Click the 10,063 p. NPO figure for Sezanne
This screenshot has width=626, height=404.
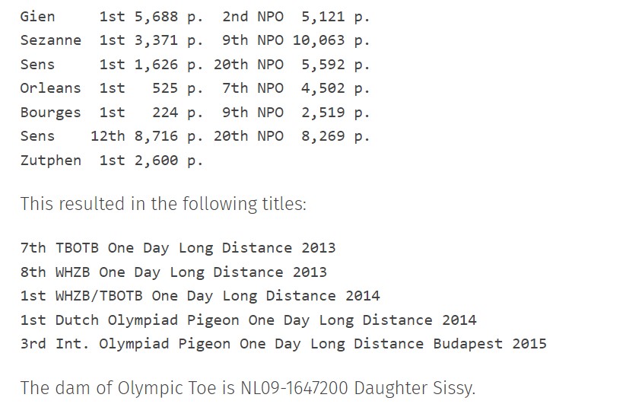click(332, 40)
